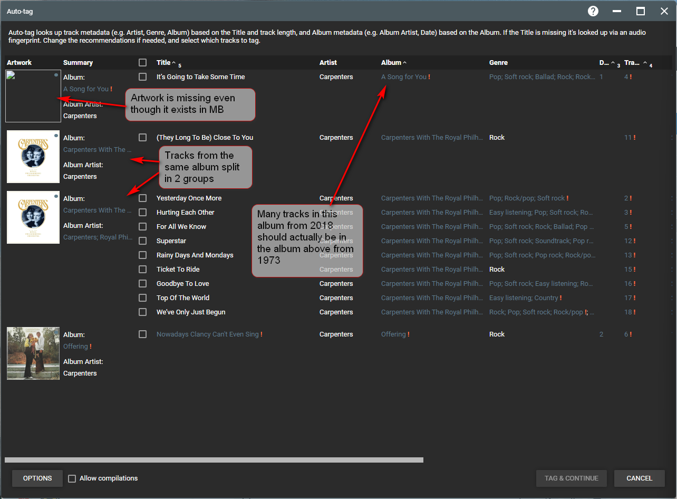This screenshot has width=677, height=499.
Task: Click the warning mark after A Song for You album
Action: [429, 77]
